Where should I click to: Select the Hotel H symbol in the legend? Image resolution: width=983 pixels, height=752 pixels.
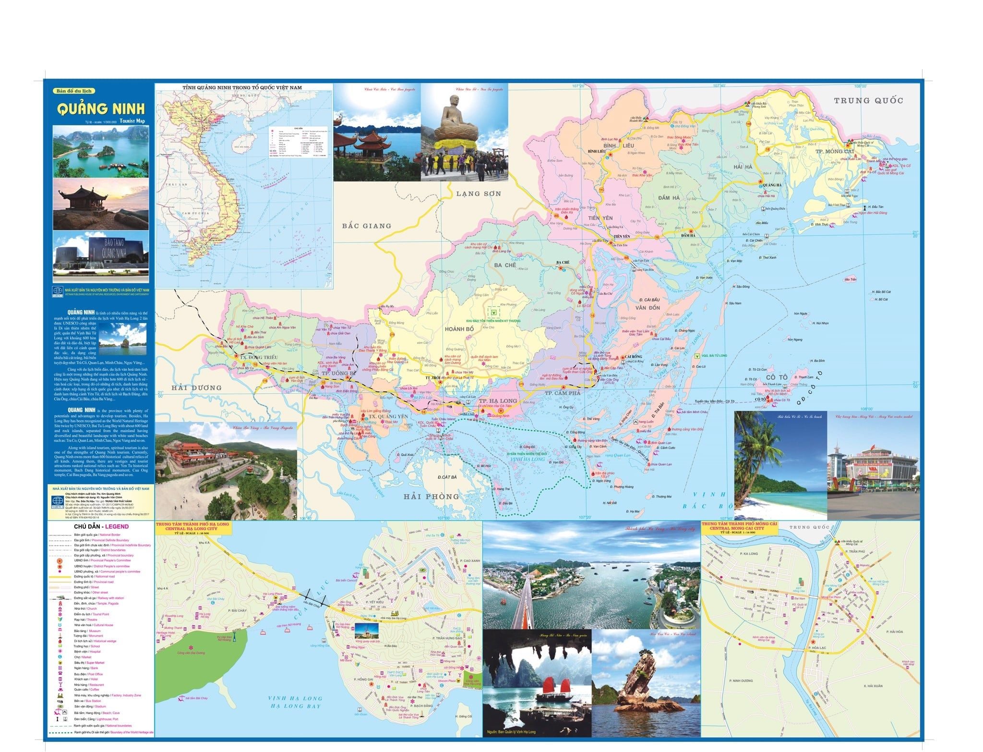tap(60, 679)
